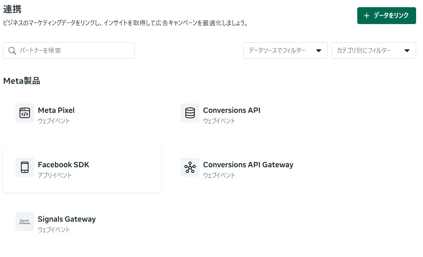This screenshot has height=257, width=423.
Task: Click the Facebook SDK mobile phone icon
Action: (25, 167)
